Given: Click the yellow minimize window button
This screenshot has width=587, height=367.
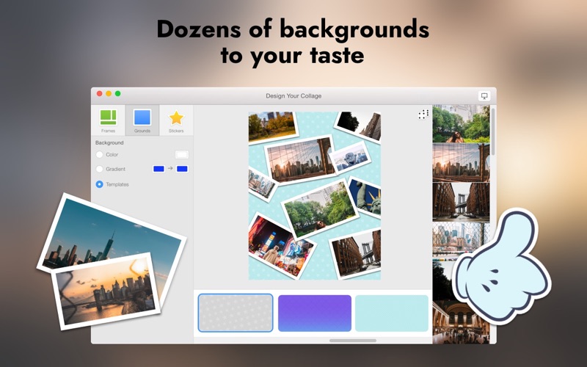Looking at the screenshot, I should [x=109, y=94].
